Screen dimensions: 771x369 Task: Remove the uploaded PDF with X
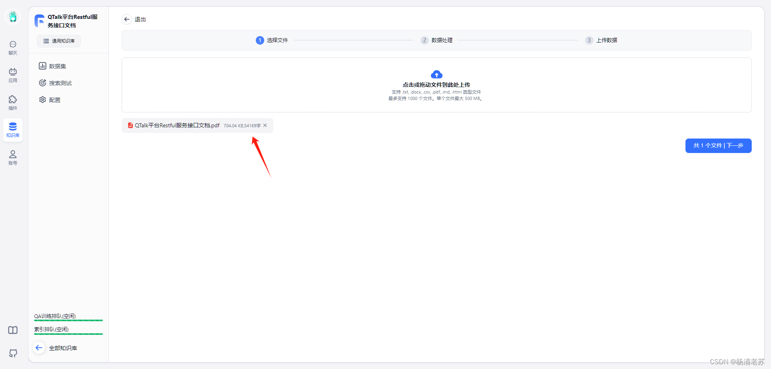(x=265, y=125)
